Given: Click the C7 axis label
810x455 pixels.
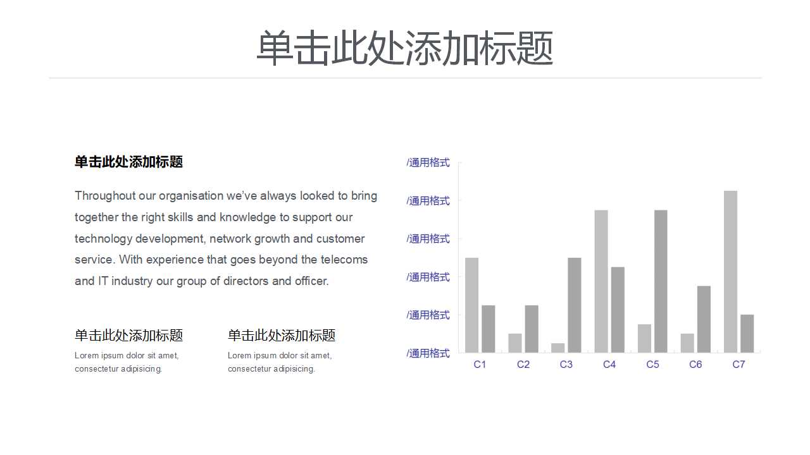Looking at the screenshot, I should pyautogui.click(x=738, y=365).
